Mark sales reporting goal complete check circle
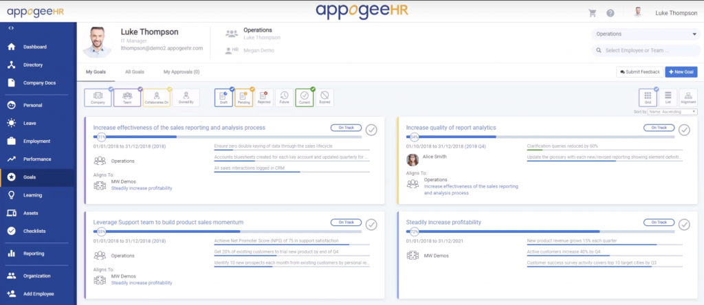This screenshot has height=305, width=704. point(371,130)
